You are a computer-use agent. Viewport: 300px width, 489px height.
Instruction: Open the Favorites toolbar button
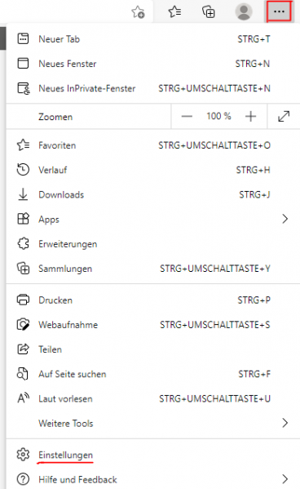click(174, 12)
